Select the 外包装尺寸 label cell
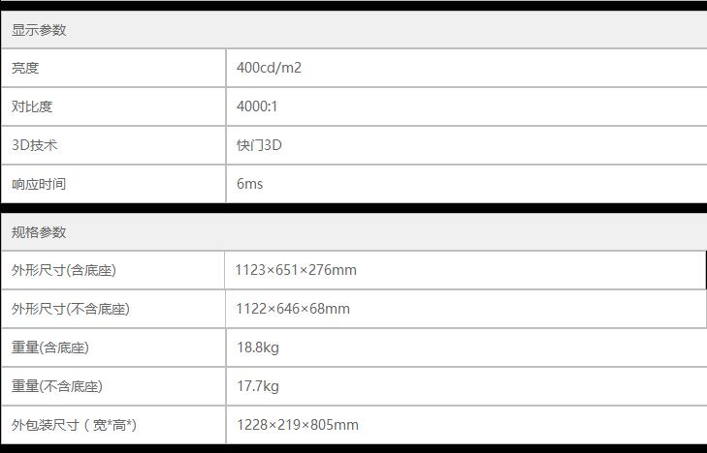The image size is (707, 453). (74, 425)
